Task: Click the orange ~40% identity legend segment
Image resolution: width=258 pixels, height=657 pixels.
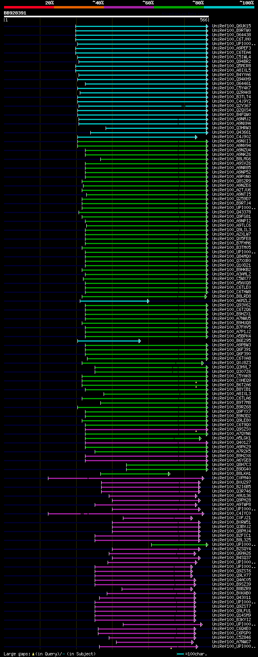Action: click(79, 7)
